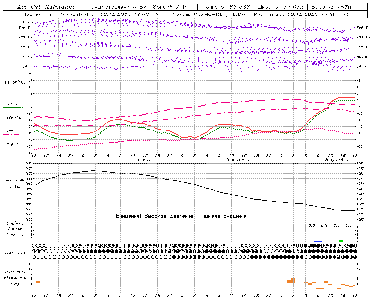Select the 0.5 precipitation amount
The width and height of the screenshot is (372, 298).
pos(337,226)
